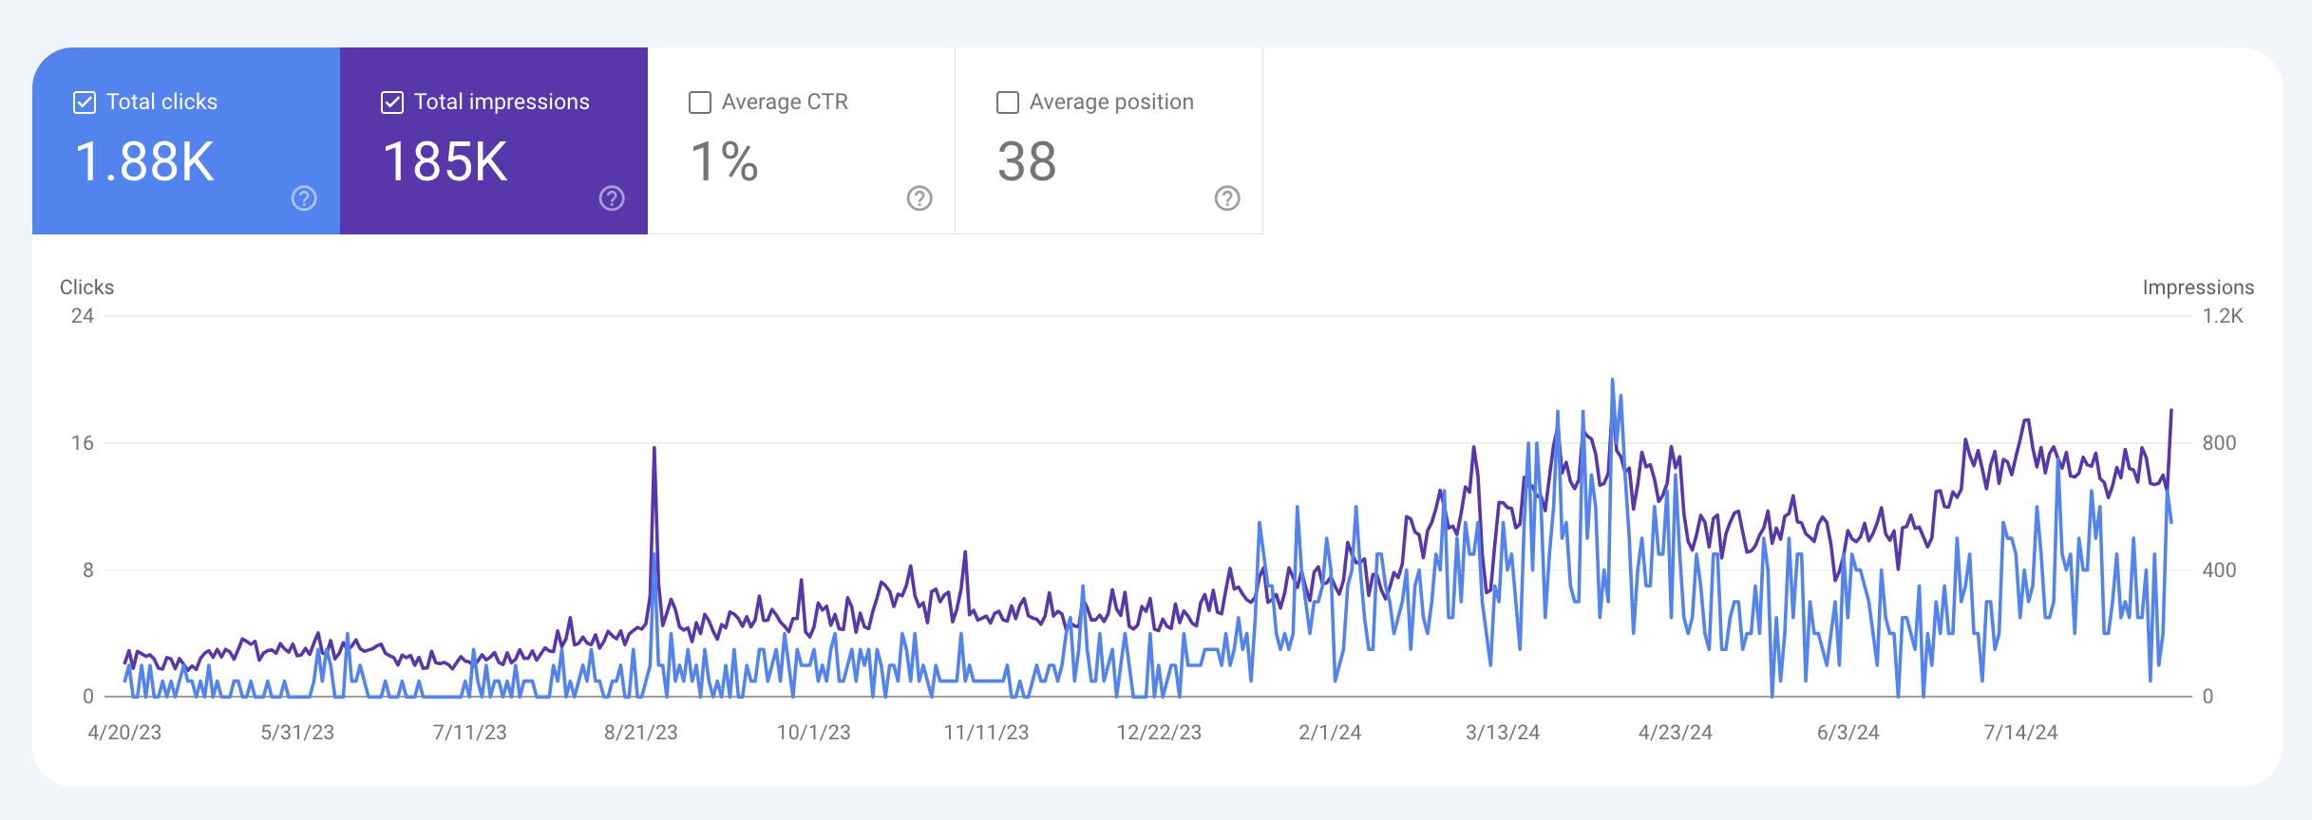Click the 12/22/23 date label
The image size is (2312, 820).
pos(1159,733)
